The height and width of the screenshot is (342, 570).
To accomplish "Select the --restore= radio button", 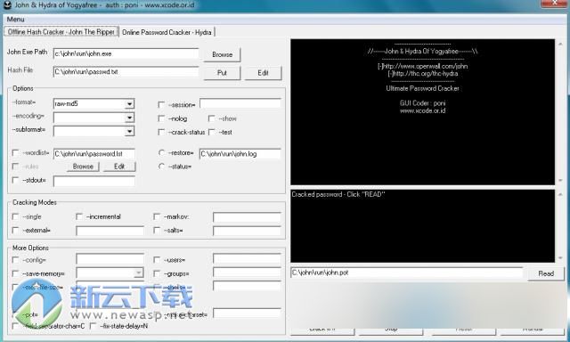I will [162, 153].
